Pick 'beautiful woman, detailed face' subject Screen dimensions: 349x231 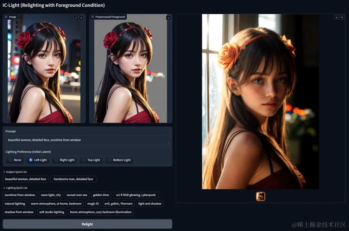(26, 179)
